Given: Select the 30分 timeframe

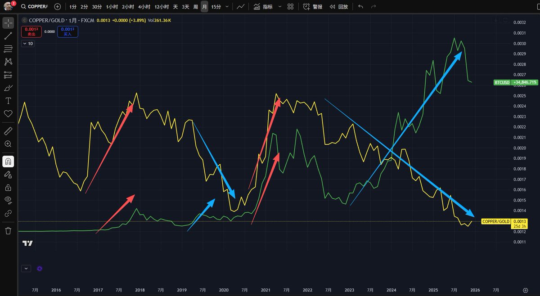Looking at the screenshot, I should pyautogui.click(x=97, y=7).
